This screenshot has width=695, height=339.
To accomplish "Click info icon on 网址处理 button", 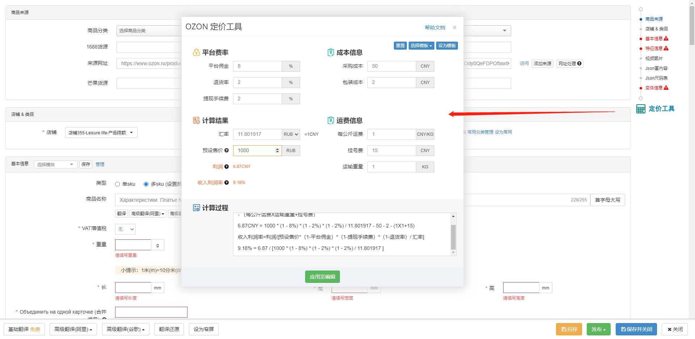I will pos(579,63).
